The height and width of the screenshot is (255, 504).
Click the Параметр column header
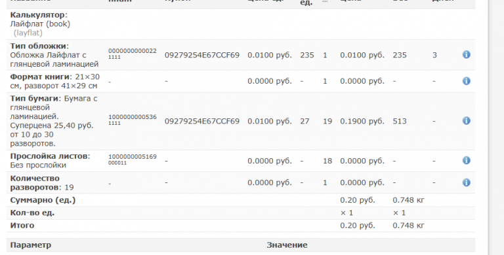(x=31, y=245)
